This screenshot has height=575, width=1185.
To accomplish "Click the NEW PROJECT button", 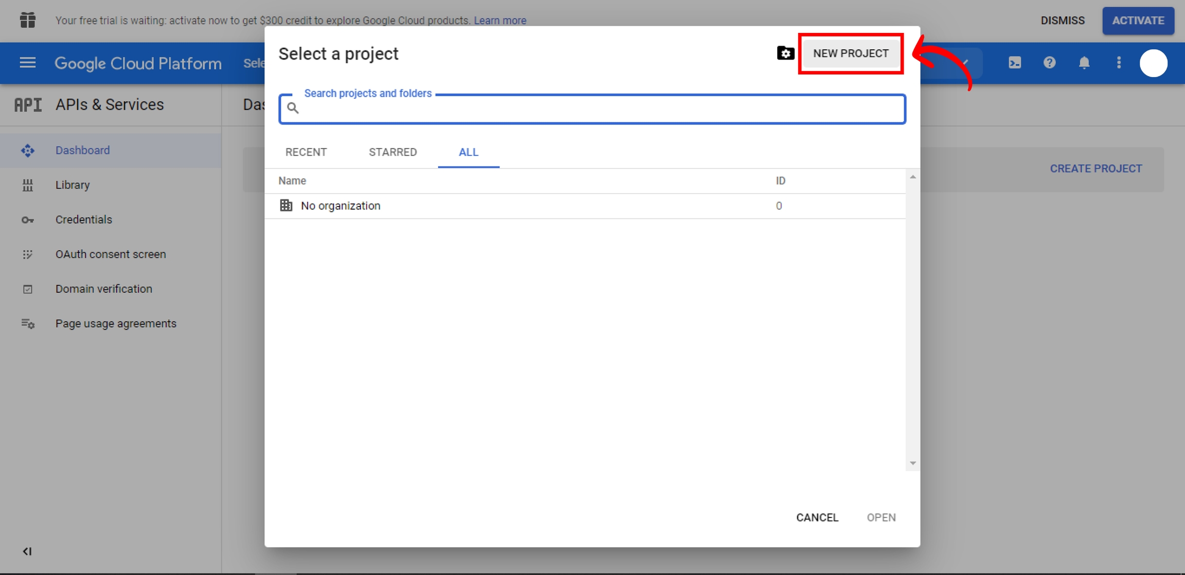I will [850, 53].
